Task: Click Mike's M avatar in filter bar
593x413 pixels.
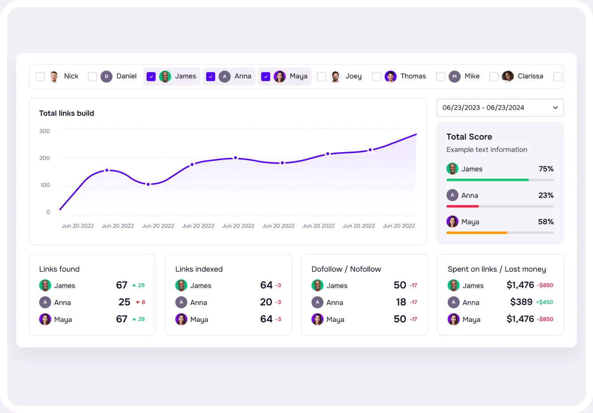Action: pos(455,76)
